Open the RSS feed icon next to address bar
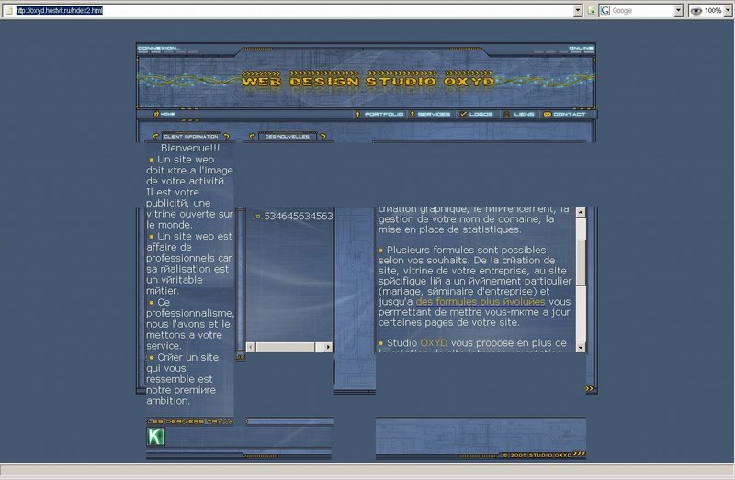This screenshot has width=735, height=480. tap(592, 10)
